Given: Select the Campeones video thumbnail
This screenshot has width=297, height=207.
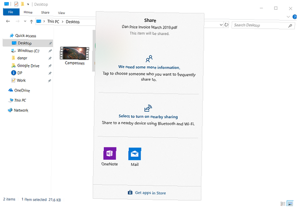Looking at the screenshot, I should pos(75,56).
